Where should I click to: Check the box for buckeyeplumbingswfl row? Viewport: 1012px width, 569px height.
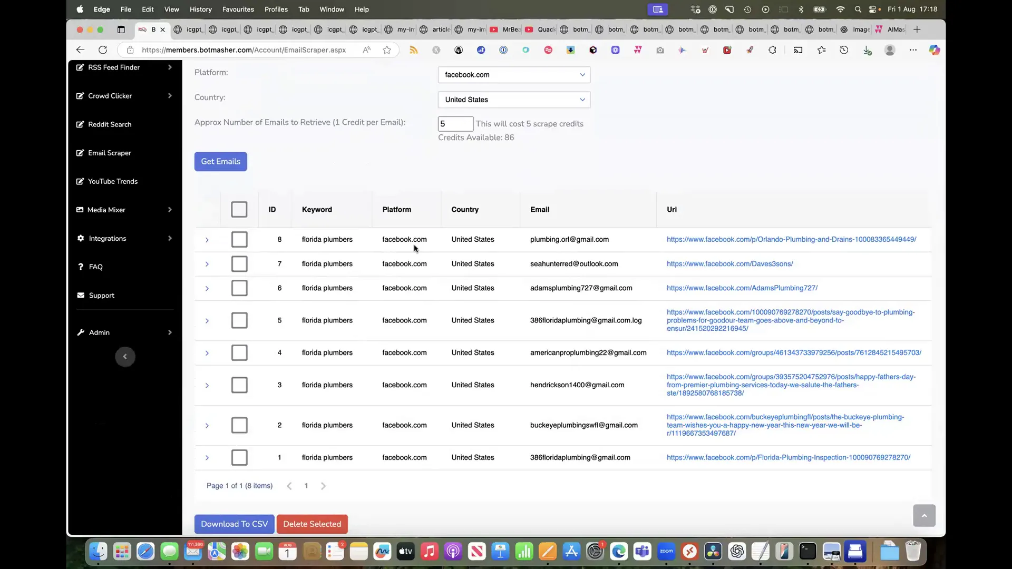click(x=239, y=425)
